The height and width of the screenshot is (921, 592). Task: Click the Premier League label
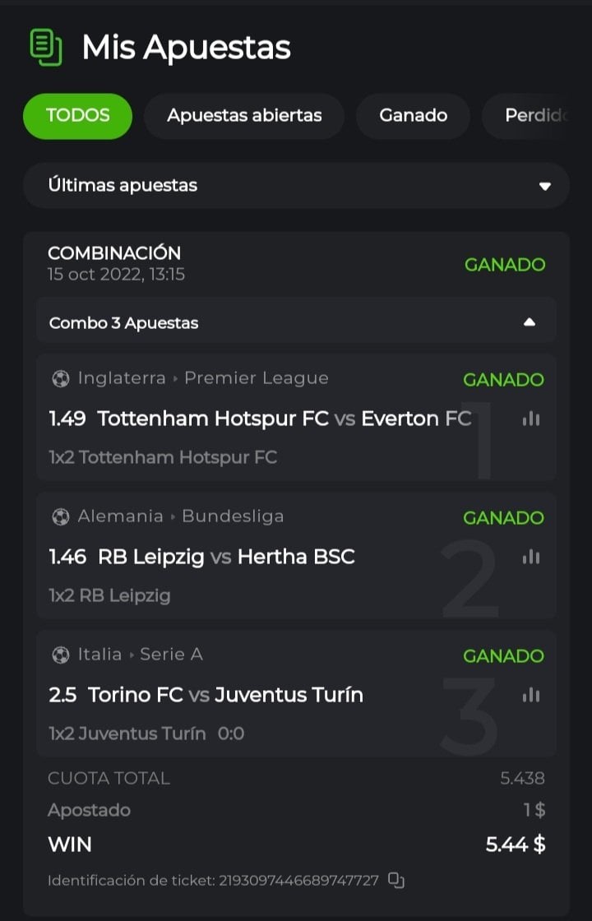[x=256, y=378]
